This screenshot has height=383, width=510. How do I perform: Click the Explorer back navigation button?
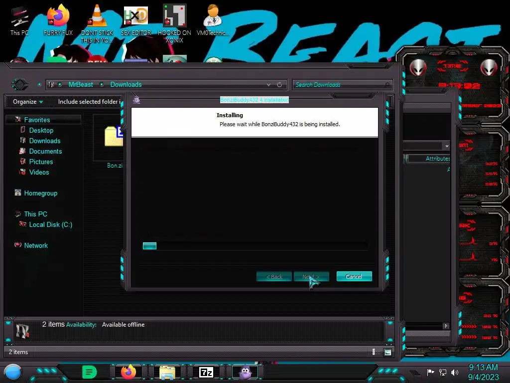click(20, 85)
